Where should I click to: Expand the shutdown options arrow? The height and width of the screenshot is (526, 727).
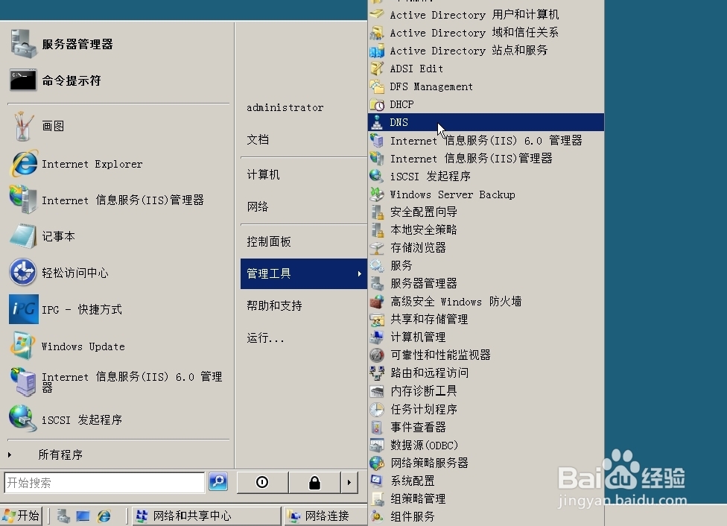pos(349,483)
